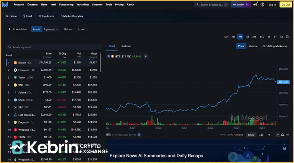
Task: Click the TRON TRX coin icon
Action: click(15, 137)
